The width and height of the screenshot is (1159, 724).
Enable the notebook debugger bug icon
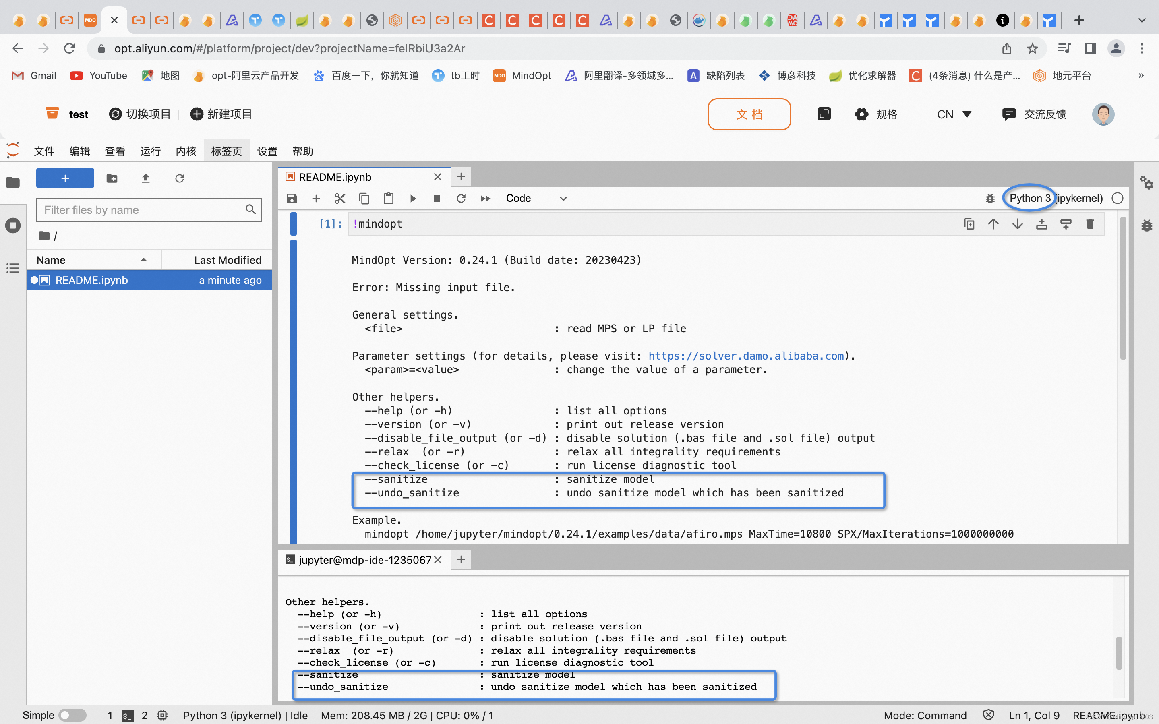pos(990,198)
